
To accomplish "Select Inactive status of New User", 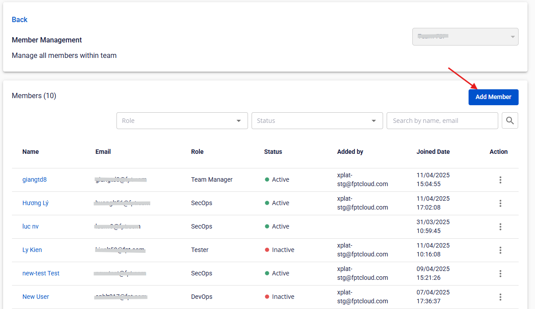I will 279,297.
